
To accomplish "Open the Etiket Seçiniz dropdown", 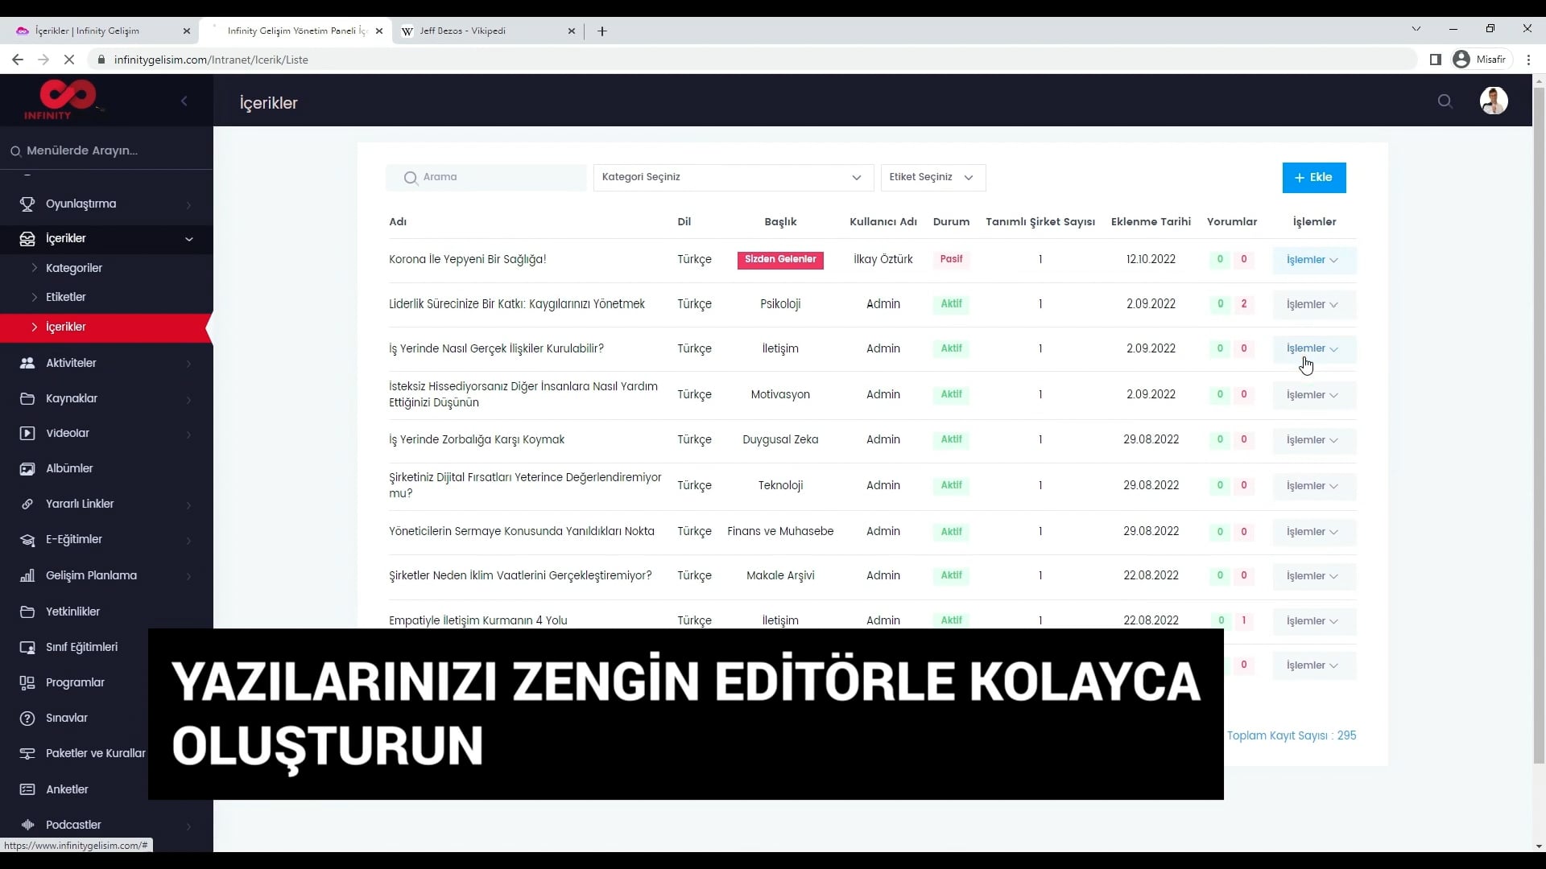I will [932, 177].
